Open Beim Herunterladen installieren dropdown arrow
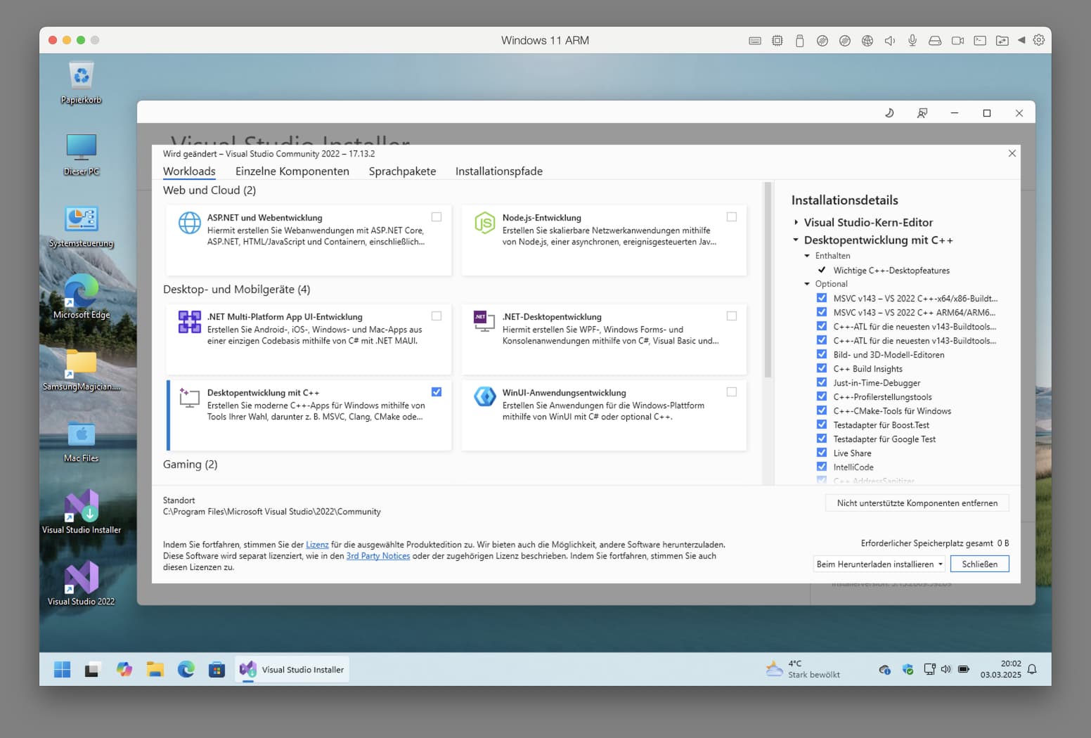 click(940, 564)
